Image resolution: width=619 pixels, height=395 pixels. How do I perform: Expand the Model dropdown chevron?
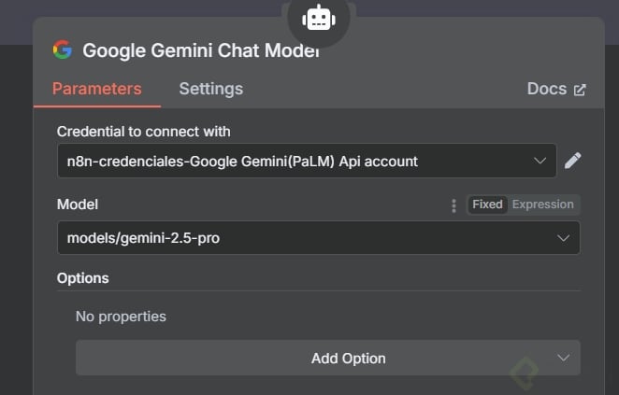pyautogui.click(x=563, y=238)
